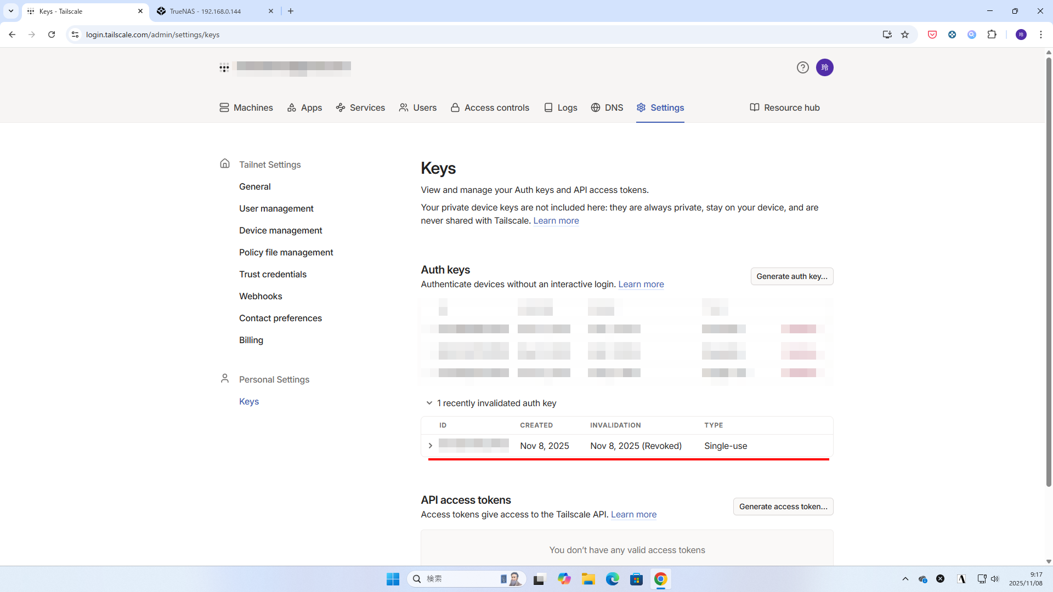Click the Pocket extension icon
Screen dimensions: 1053x592
point(932,35)
